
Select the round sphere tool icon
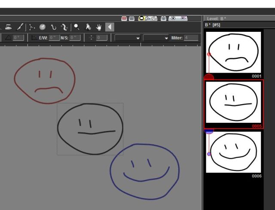point(43,27)
